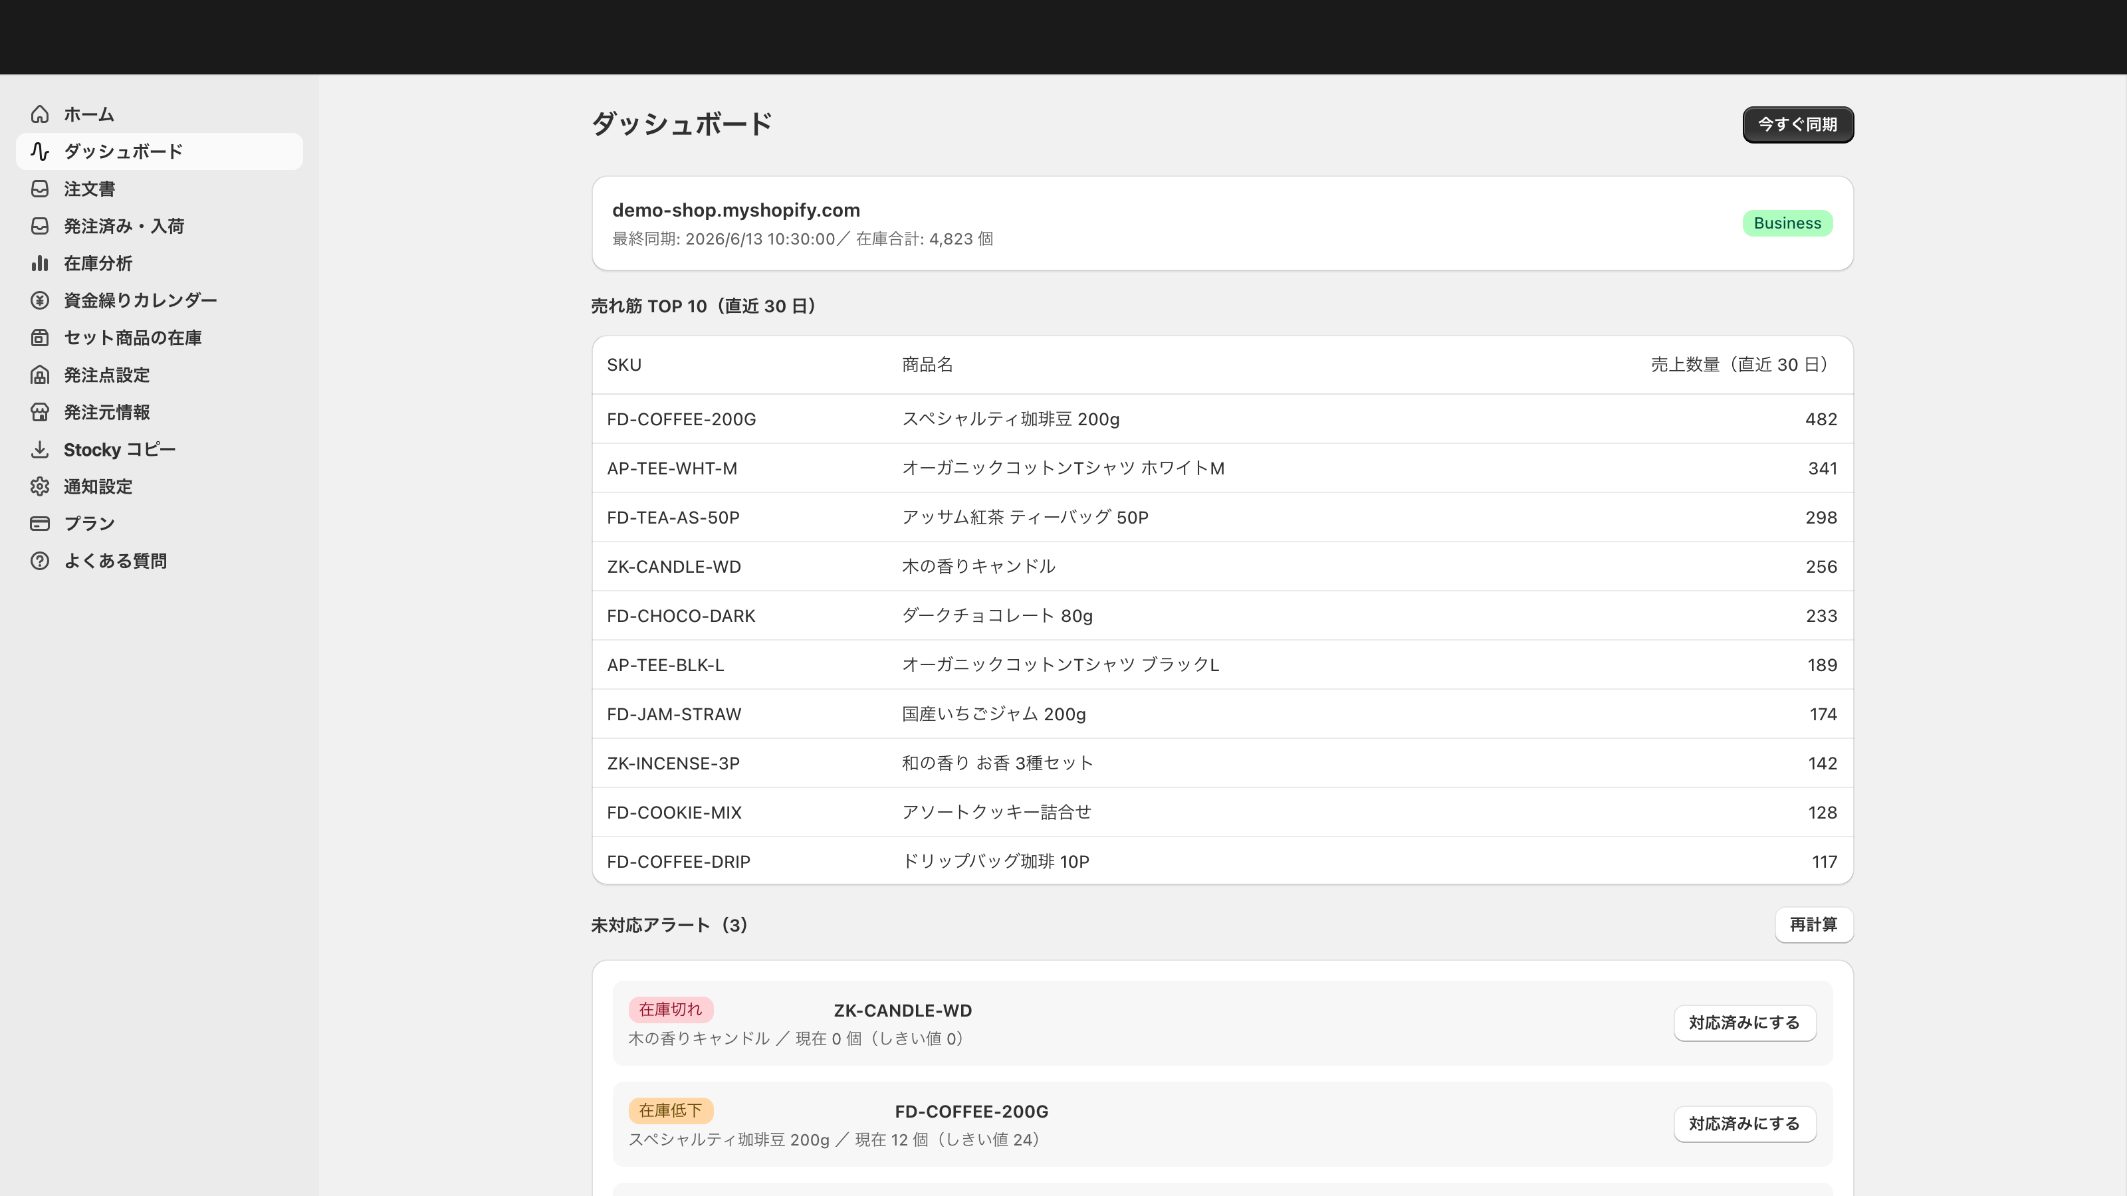Viewport: 2127px width, 1196px height.
Task: Click the 売上数量（直近 30 日） column header
Action: tap(1744, 365)
